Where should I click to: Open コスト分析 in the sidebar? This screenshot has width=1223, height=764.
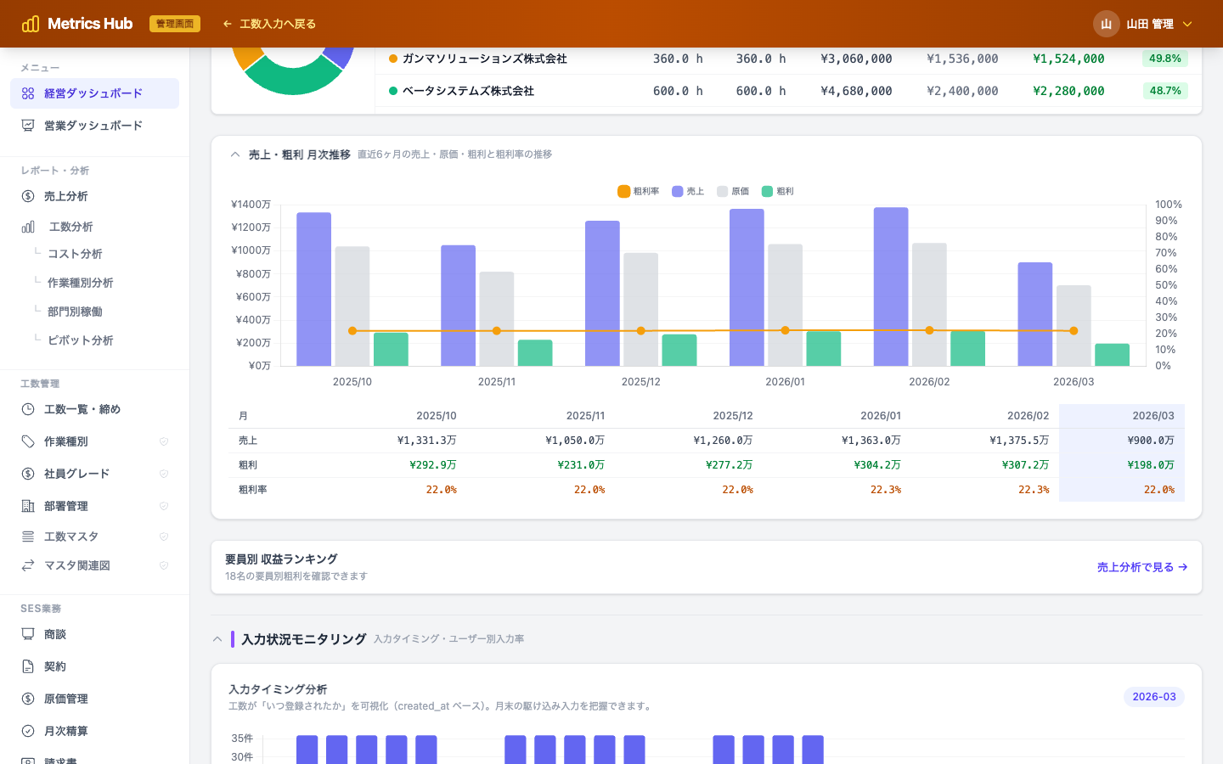pos(75,254)
